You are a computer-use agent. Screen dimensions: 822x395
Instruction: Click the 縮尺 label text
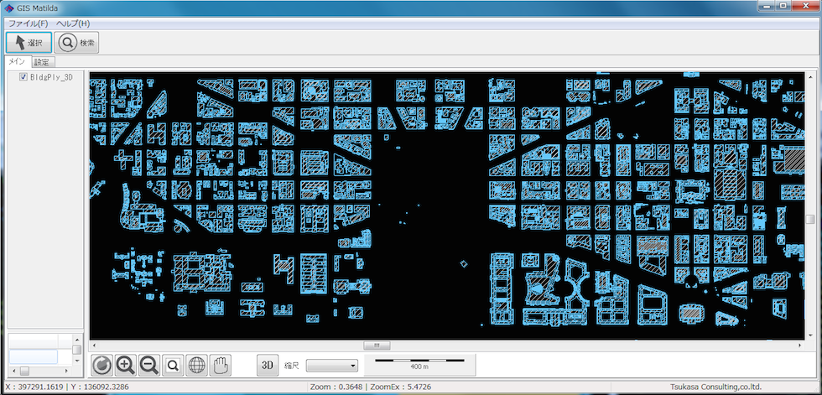coord(292,365)
